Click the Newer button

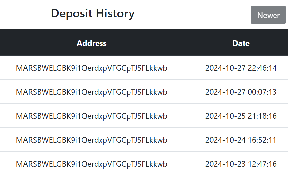(x=268, y=15)
